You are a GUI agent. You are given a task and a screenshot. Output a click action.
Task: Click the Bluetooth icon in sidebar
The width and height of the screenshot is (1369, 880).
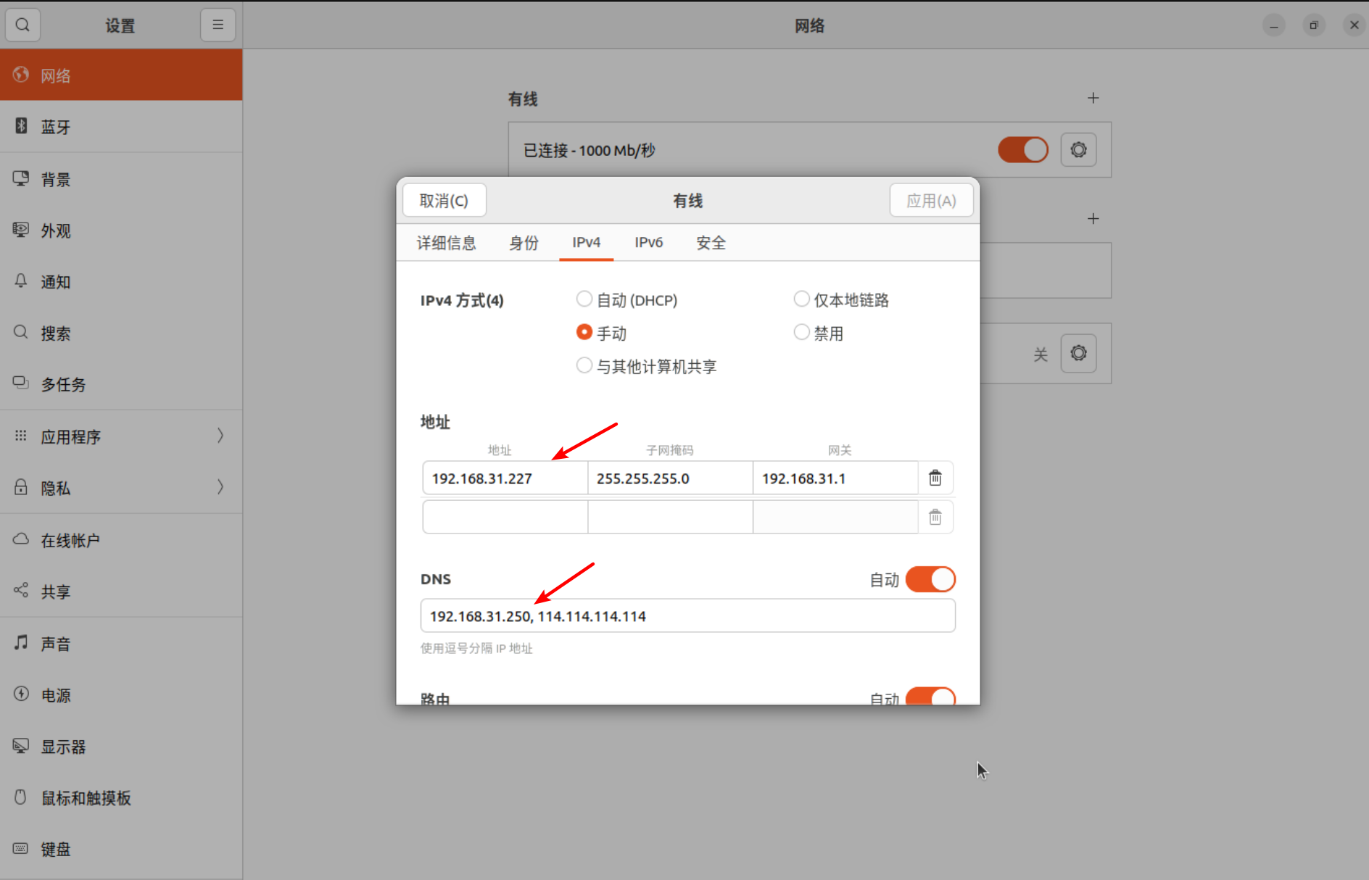tap(21, 126)
